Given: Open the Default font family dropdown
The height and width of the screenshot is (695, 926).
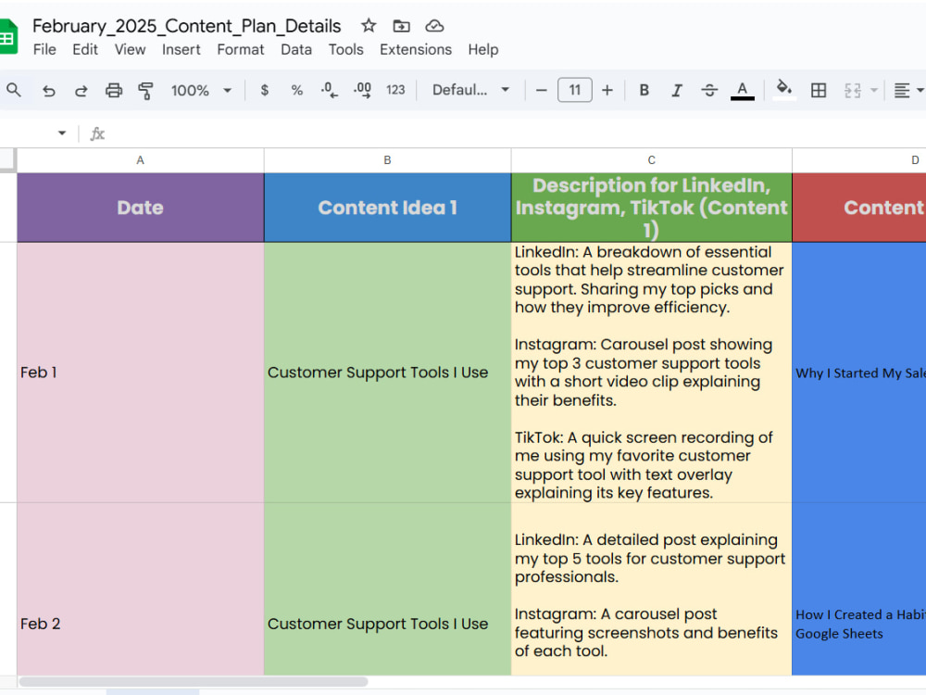Looking at the screenshot, I should coord(470,90).
